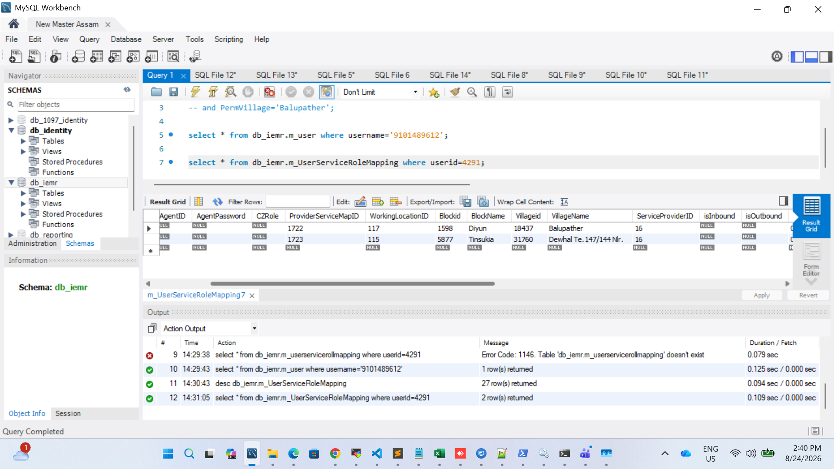This screenshot has height=469, width=834.
Task: Collapse the db_iemr schema
Action: (x=11, y=182)
